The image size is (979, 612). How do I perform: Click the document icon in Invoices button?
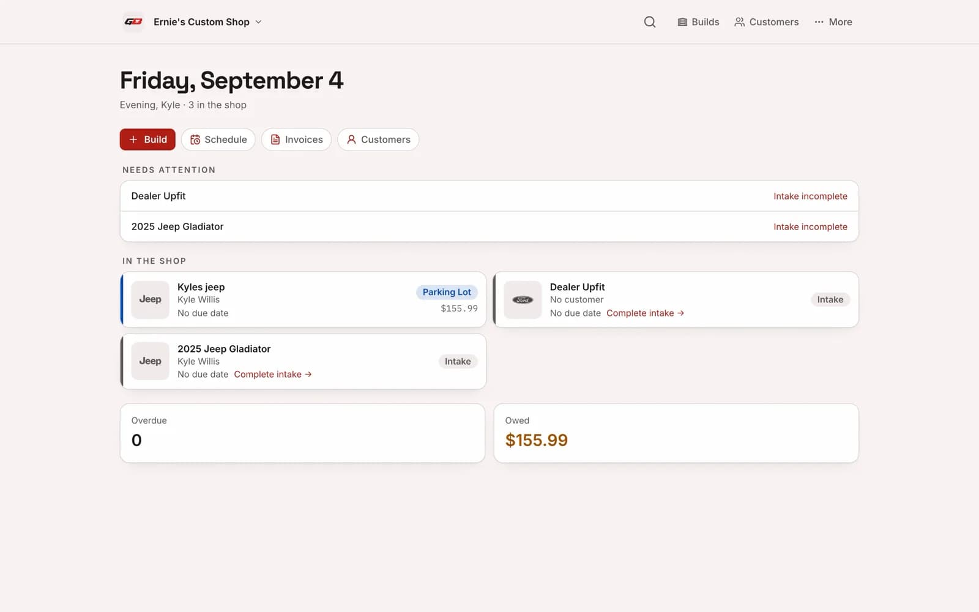(x=275, y=140)
